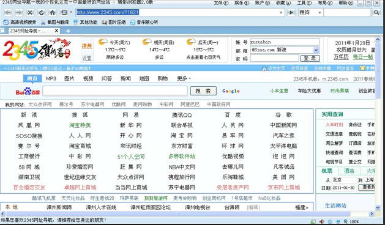Click the Google logo link
Image resolution: width=385 pixels, height=225 pixels.
(231, 91)
